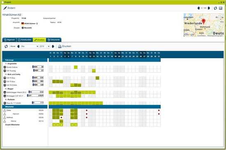Open the year dropdown showing 2018
This screenshot has width=226, height=150.
45,46
